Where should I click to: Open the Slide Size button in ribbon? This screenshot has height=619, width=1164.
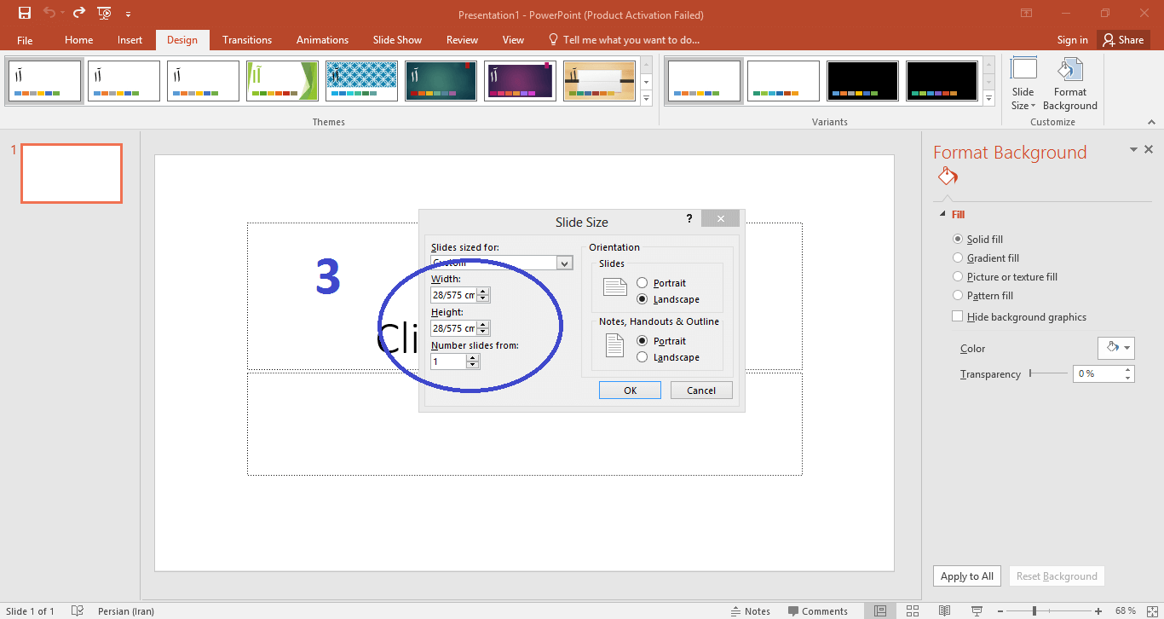(x=1023, y=84)
